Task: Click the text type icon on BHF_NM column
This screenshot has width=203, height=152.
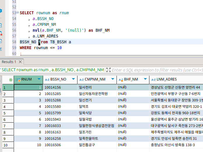Action: [x=120, y=79]
